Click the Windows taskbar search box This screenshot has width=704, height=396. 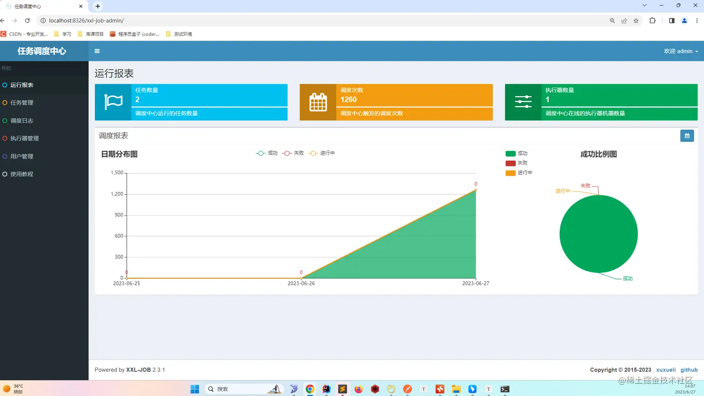pyautogui.click(x=244, y=389)
